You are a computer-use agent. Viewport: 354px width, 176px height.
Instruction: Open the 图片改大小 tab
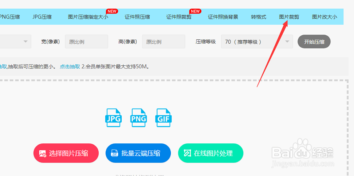pos(325,17)
